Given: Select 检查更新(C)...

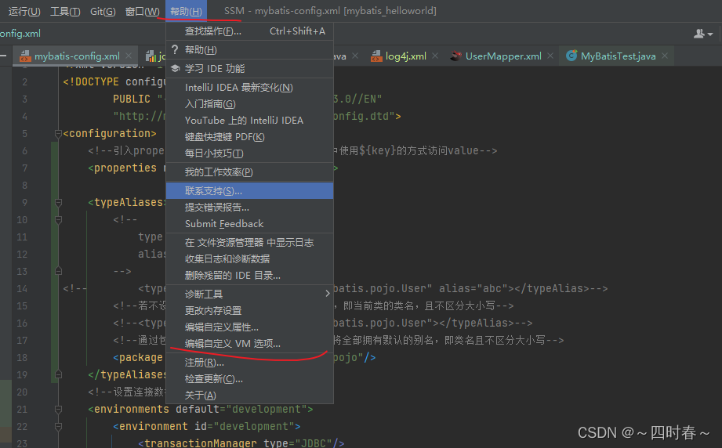Looking at the screenshot, I should [x=249, y=379].
